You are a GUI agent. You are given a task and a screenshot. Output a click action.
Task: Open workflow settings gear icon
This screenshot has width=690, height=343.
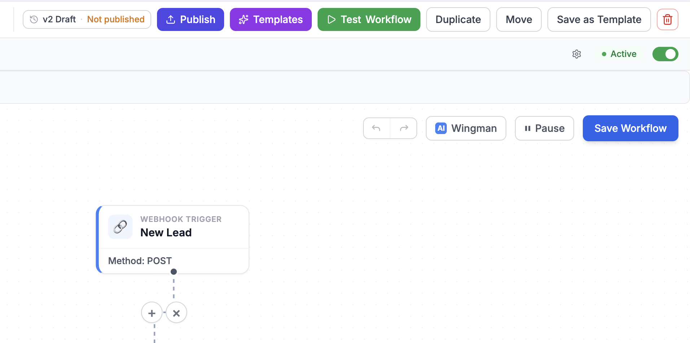coord(577,54)
